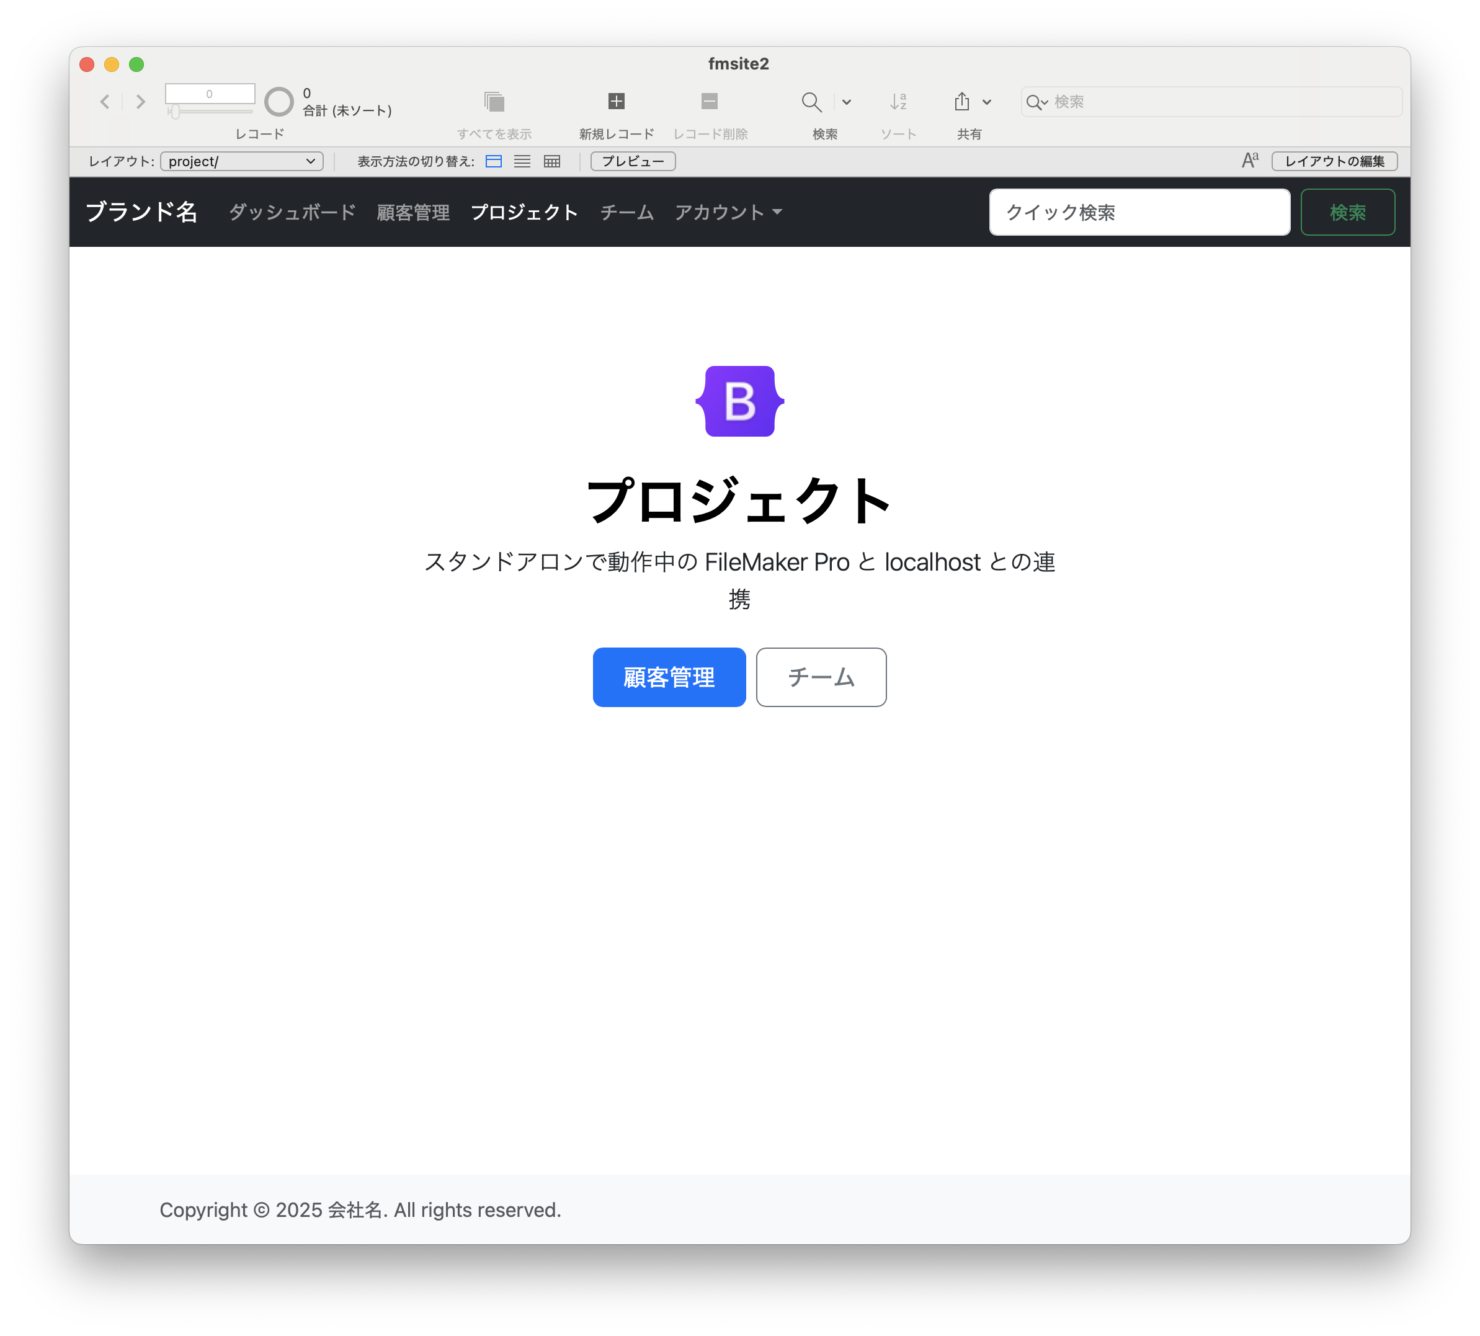
Task: Select the すべてを表示 show all icon
Action: 494,102
